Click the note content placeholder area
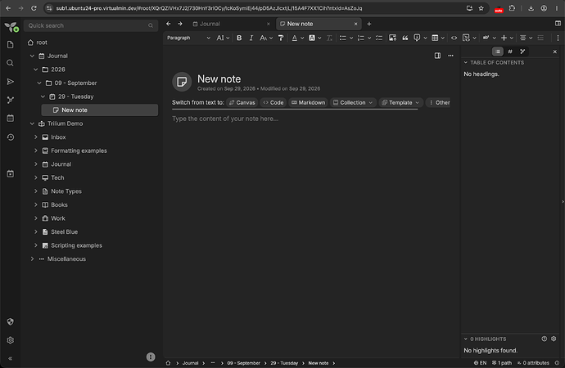This screenshot has width=565, height=368. coord(225,119)
